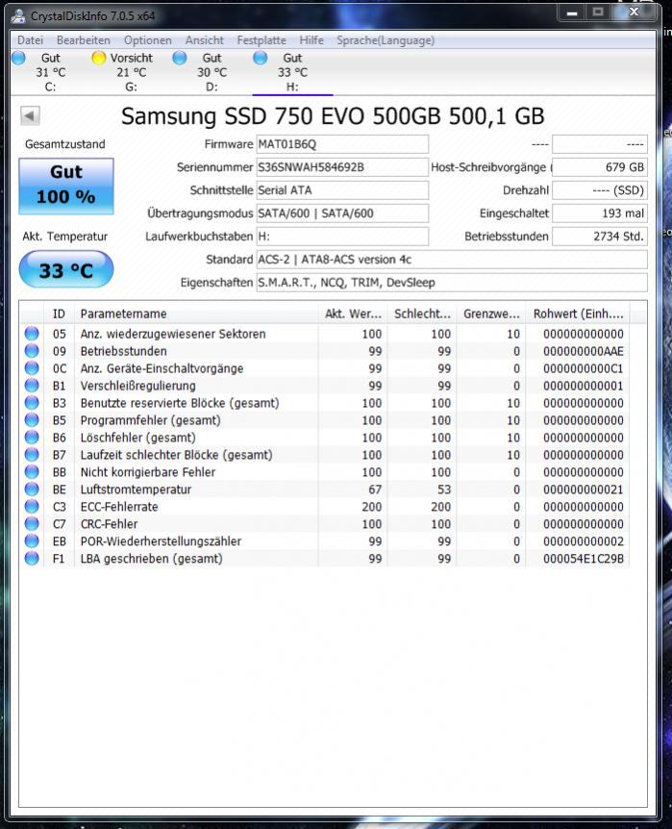
Task: Click status orb of Löschfehler row
Action: coord(32,437)
